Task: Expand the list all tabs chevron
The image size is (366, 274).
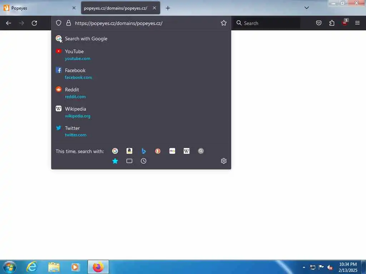Action: point(307,8)
